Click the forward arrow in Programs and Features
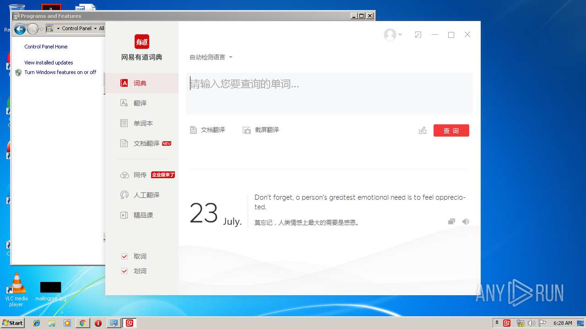Image resolution: width=586 pixels, height=329 pixels. (x=32, y=29)
